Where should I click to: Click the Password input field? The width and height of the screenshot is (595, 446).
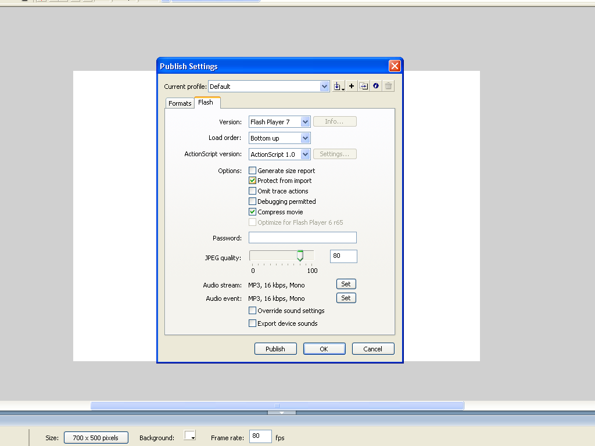pyautogui.click(x=302, y=238)
